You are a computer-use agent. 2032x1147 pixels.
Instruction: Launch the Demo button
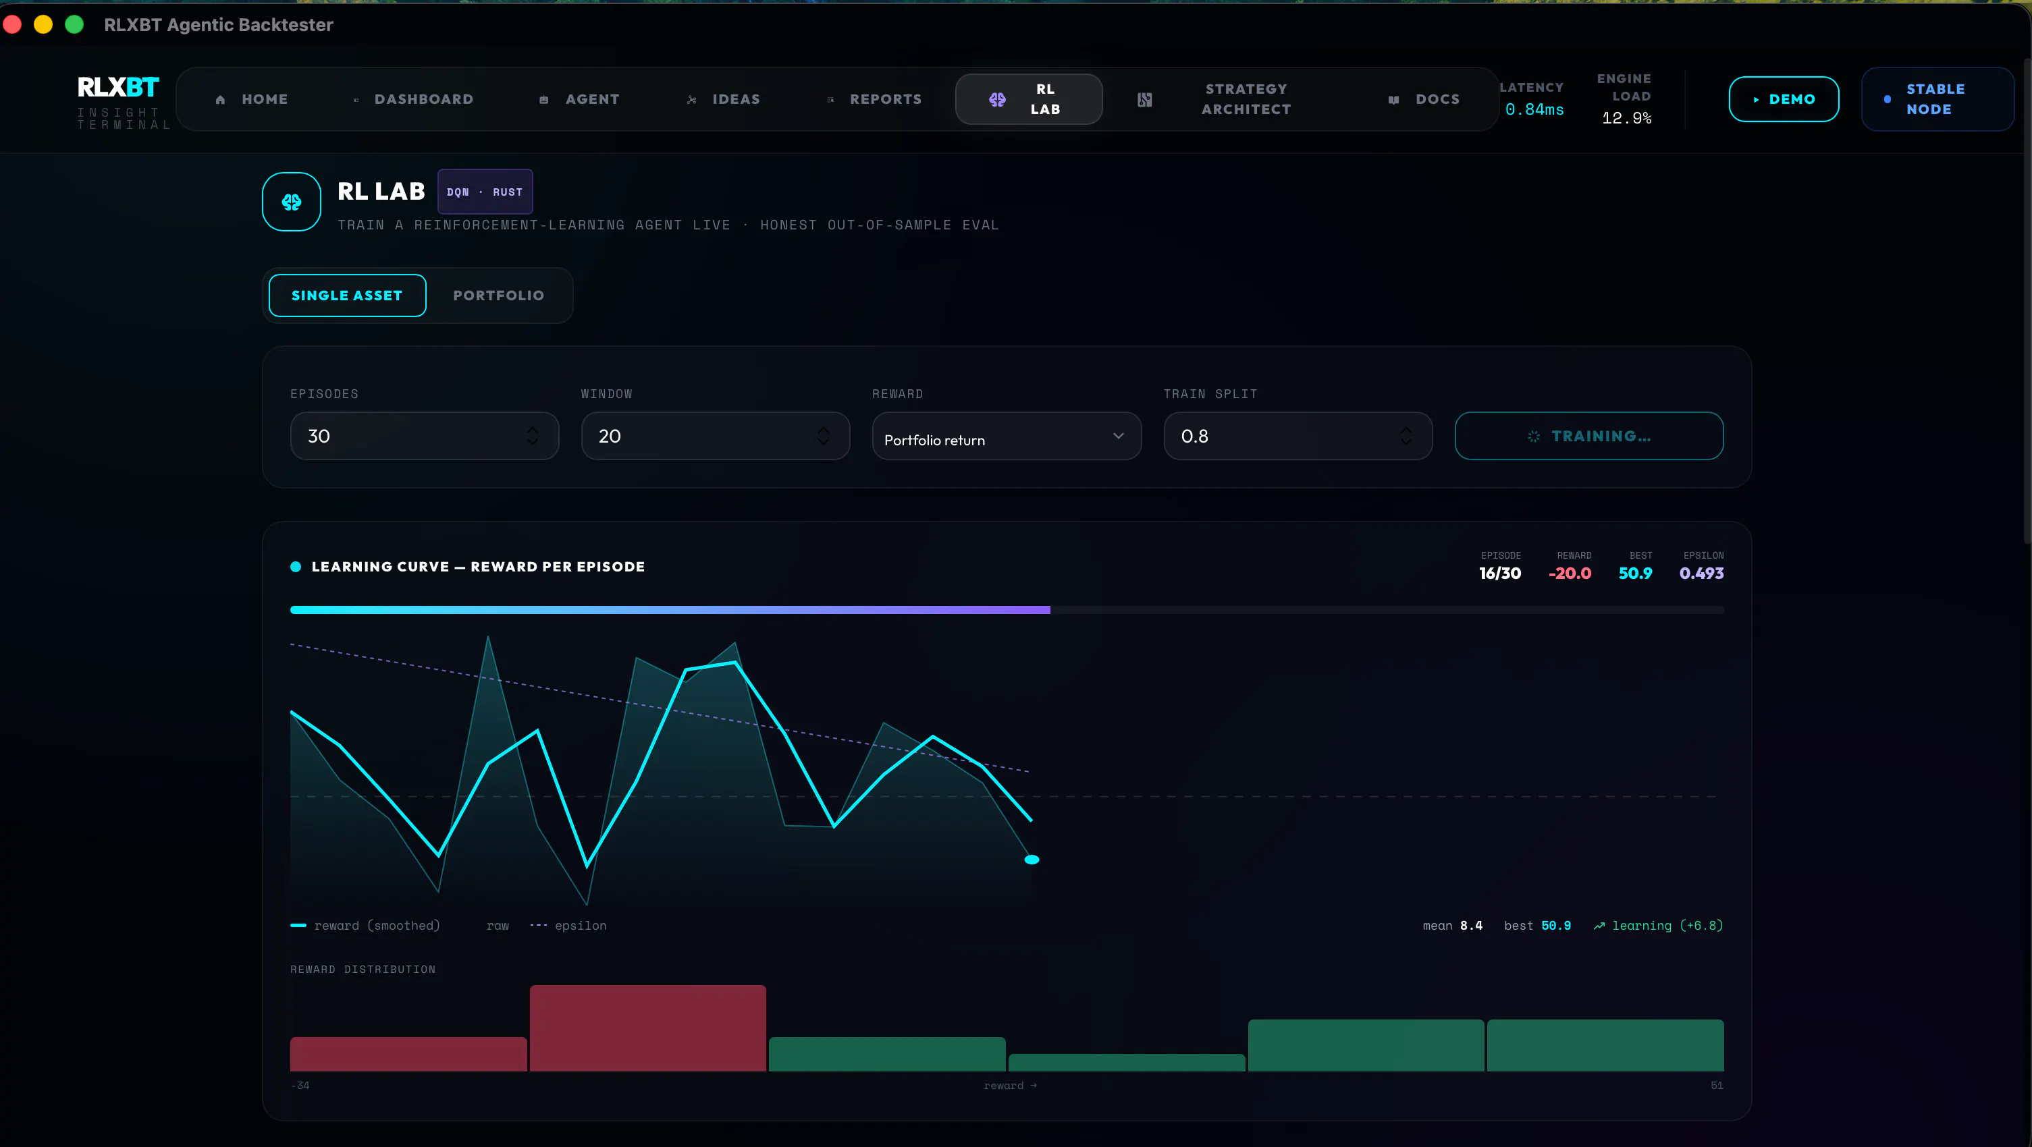(x=1784, y=99)
